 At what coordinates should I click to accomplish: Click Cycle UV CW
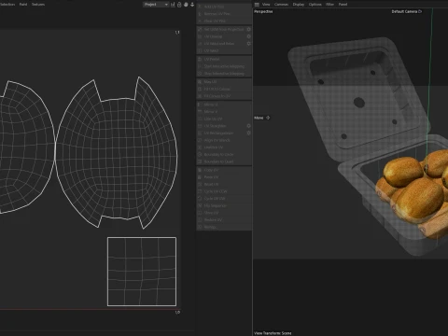coord(224,199)
